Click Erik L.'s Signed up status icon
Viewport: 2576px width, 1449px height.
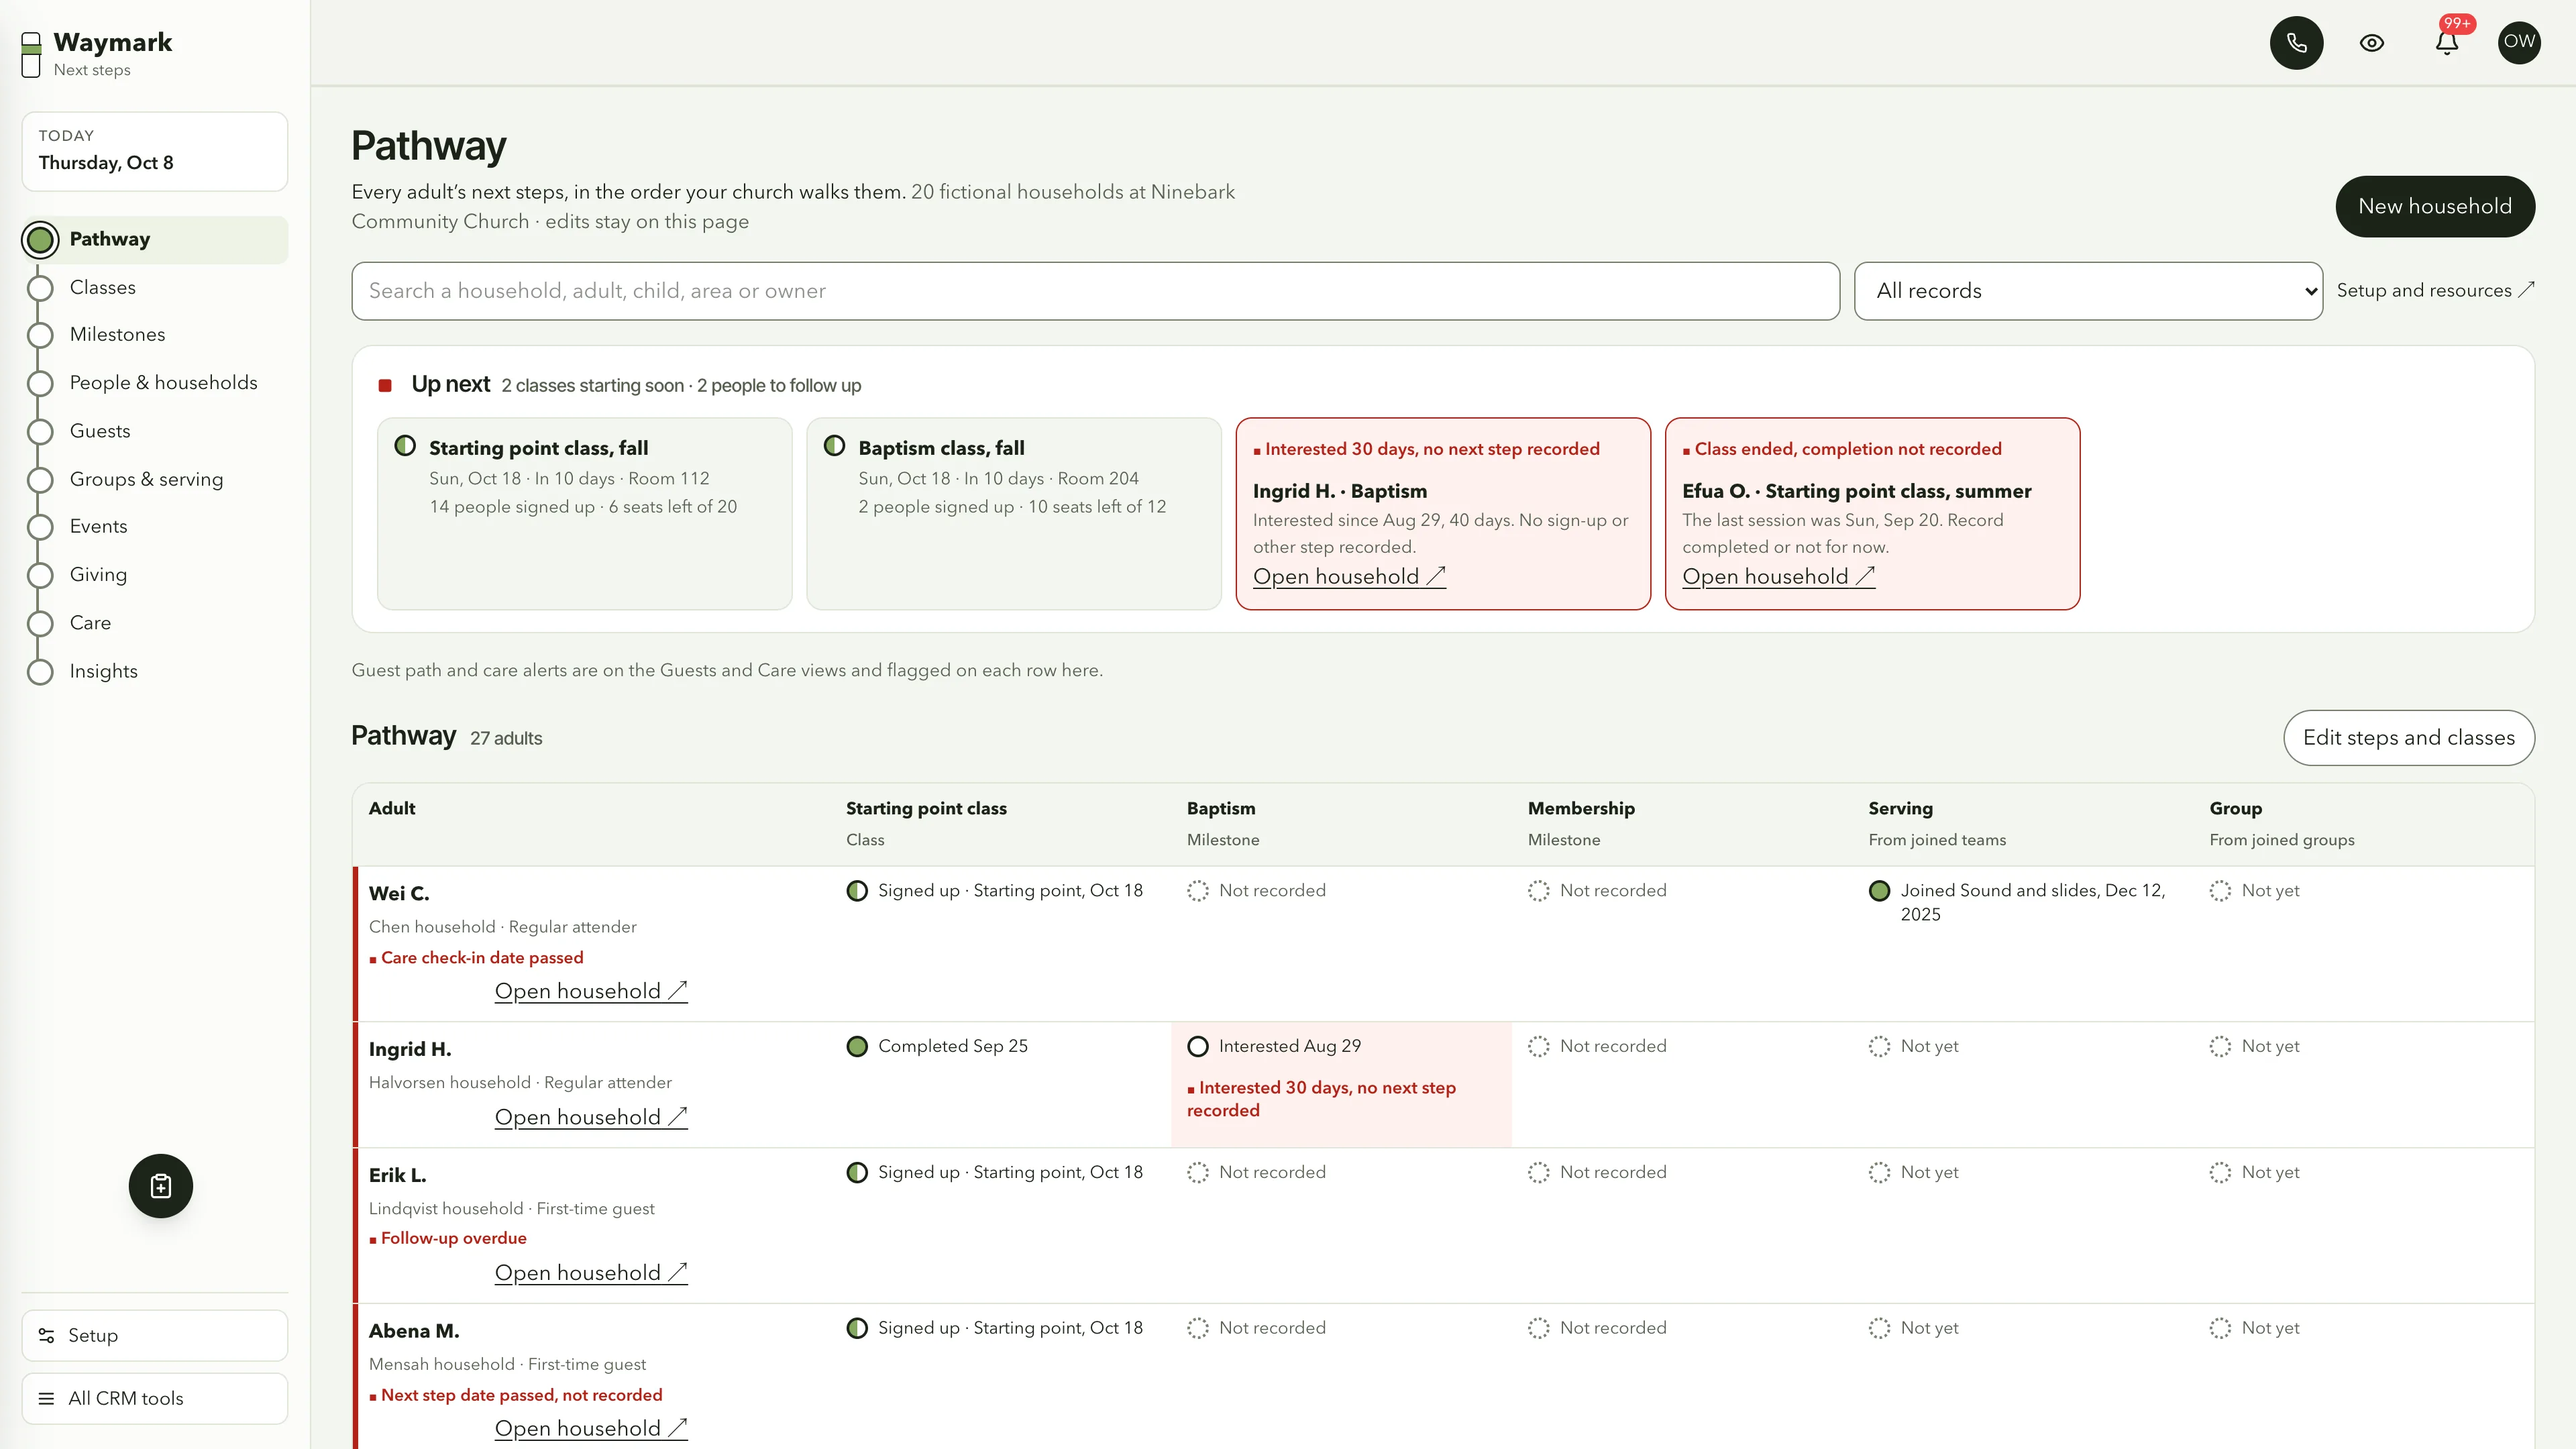857,1172
